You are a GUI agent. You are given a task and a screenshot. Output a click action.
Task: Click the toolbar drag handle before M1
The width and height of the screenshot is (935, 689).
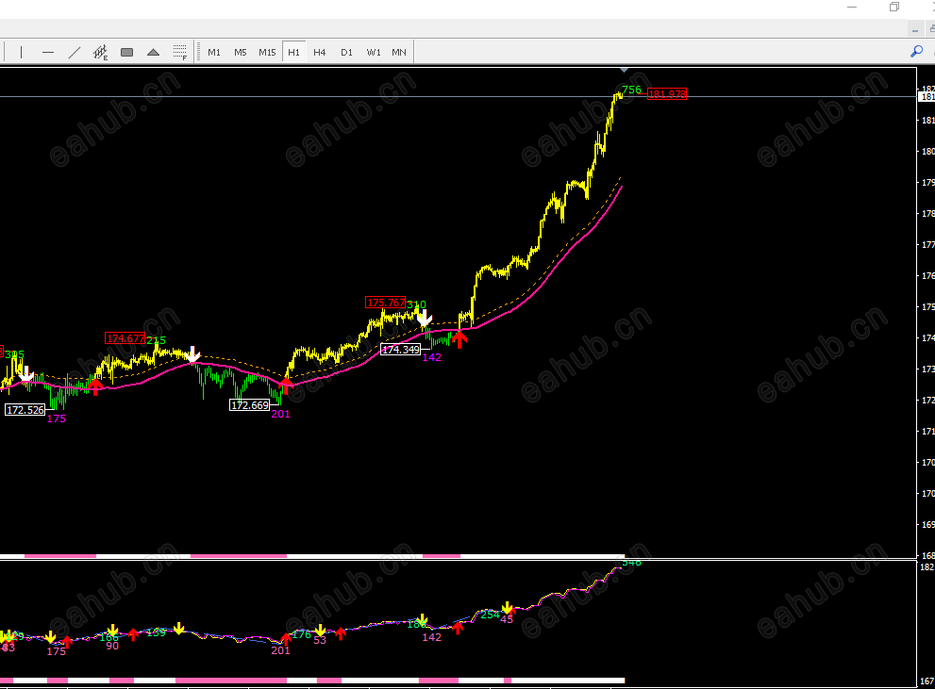(x=196, y=53)
